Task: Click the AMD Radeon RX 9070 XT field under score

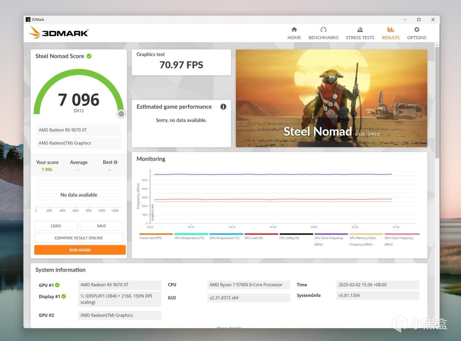Action: 79,130
